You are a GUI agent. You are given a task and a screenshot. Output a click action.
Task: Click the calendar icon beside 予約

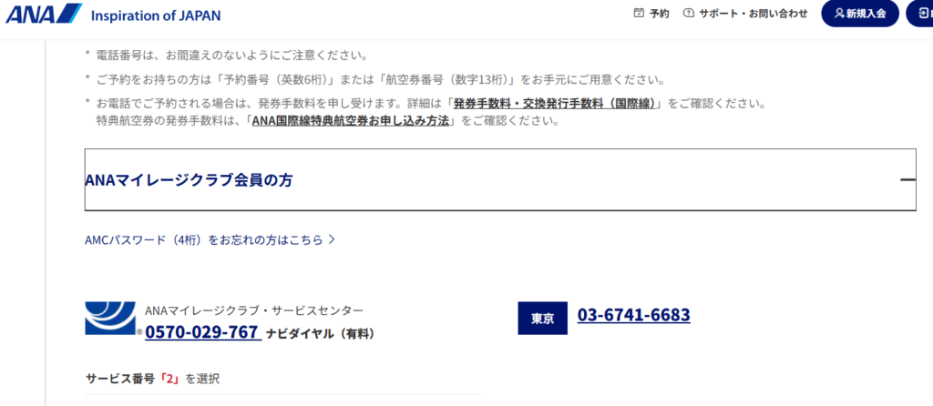pyautogui.click(x=639, y=13)
